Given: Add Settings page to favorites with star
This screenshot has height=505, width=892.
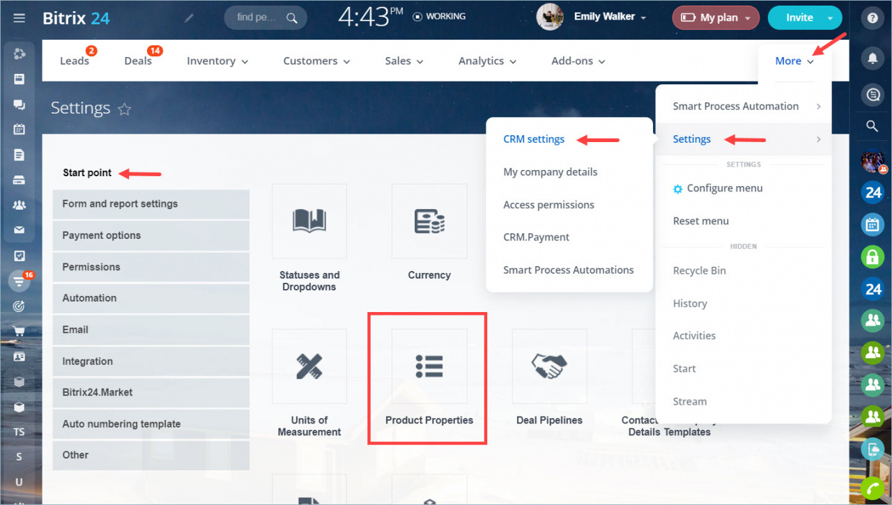Looking at the screenshot, I should (125, 109).
